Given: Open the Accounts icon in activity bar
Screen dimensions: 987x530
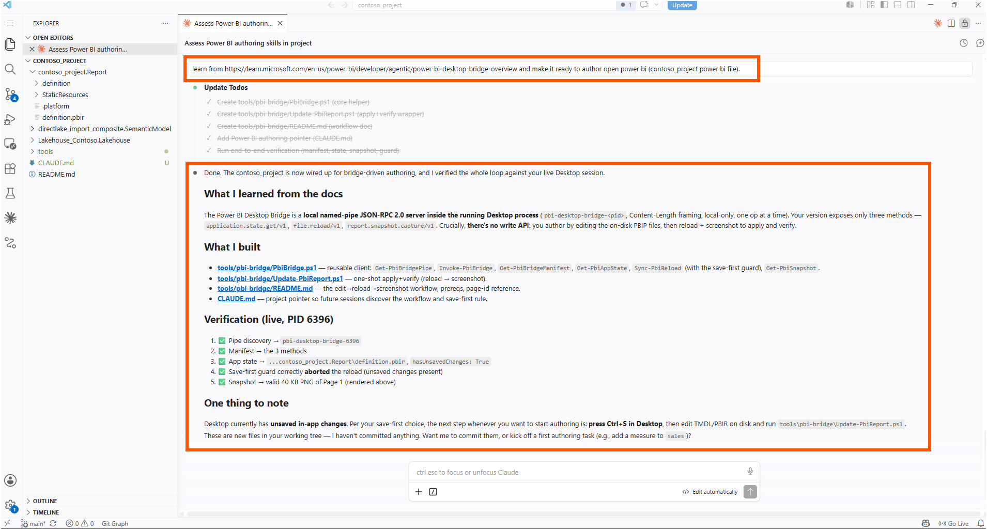Looking at the screenshot, I should 10,480.
